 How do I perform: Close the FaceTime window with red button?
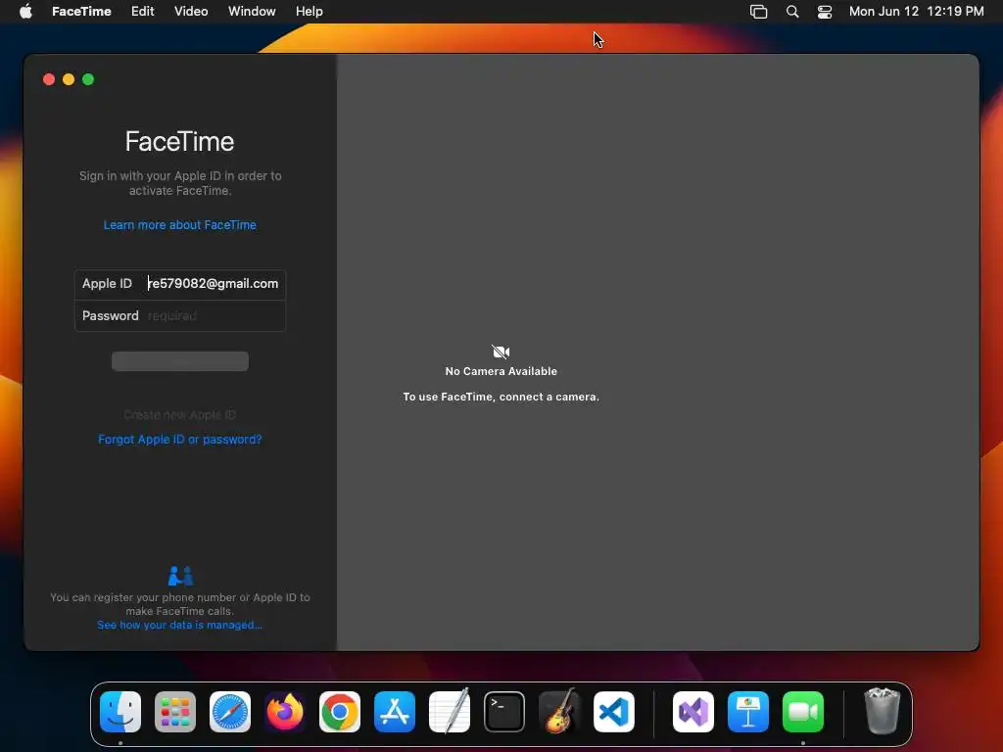(x=49, y=79)
